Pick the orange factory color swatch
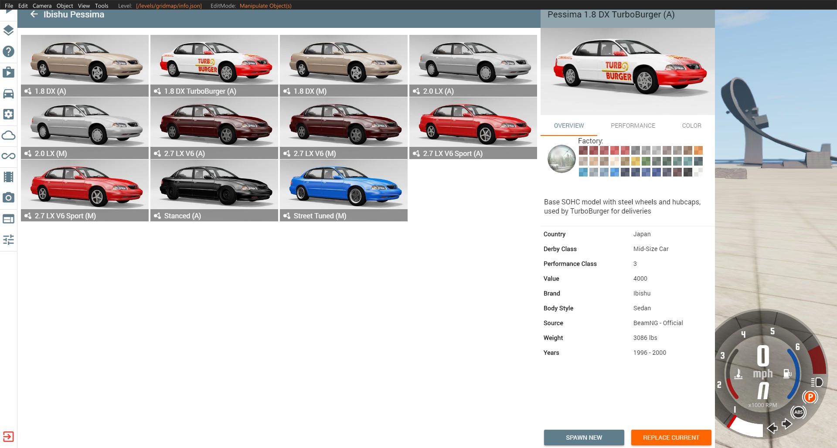Image resolution: width=837 pixels, height=448 pixels. click(x=698, y=150)
